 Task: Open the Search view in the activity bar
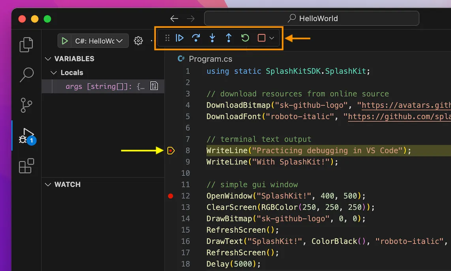(x=26, y=75)
